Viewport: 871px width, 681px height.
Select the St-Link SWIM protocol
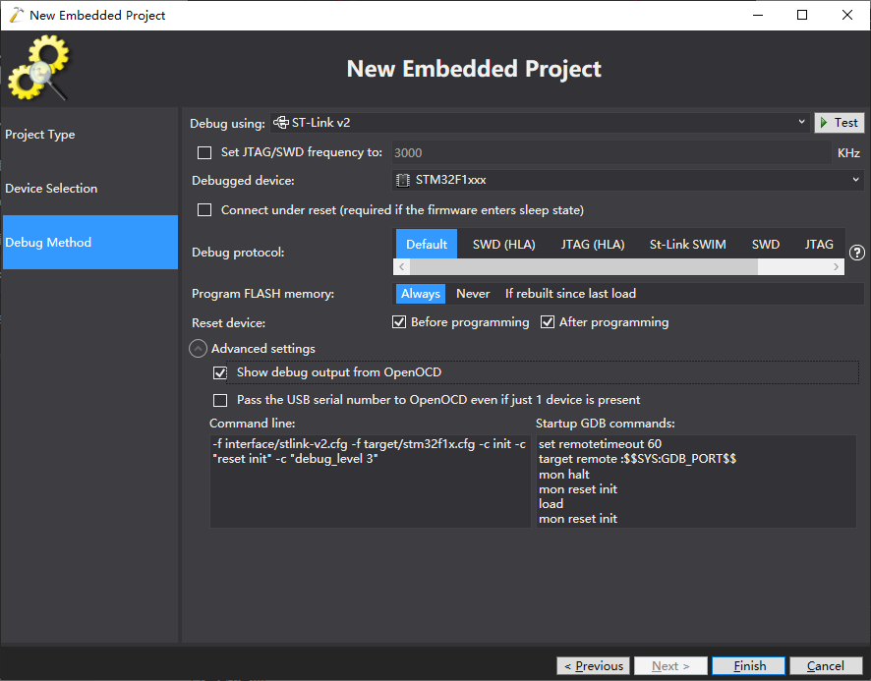pyautogui.click(x=688, y=244)
